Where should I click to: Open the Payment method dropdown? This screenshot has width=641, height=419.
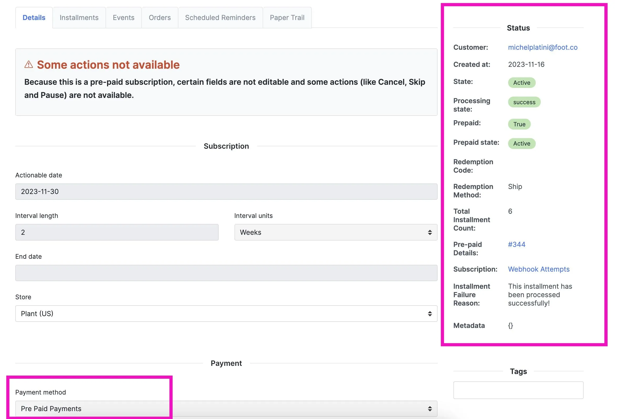click(226, 408)
